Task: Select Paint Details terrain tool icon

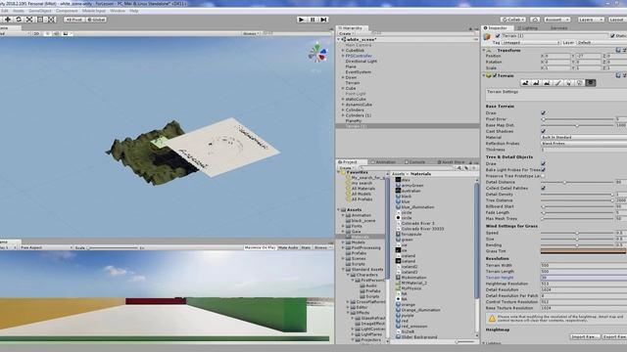Action: (x=579, y=82)
